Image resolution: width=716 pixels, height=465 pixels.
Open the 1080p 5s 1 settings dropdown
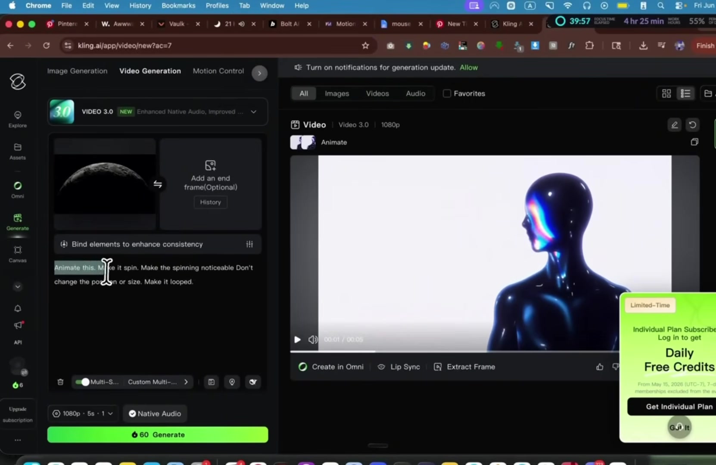82,414
